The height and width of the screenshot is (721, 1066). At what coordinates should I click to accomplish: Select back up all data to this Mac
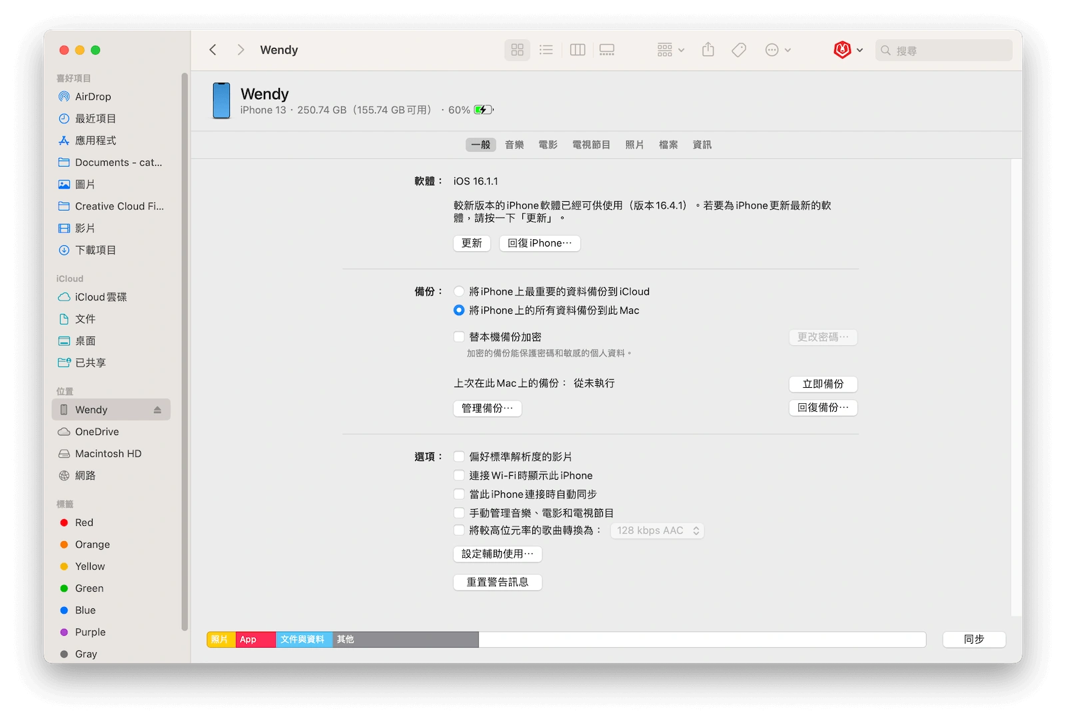pyautogui.click(x=459, y=310)
